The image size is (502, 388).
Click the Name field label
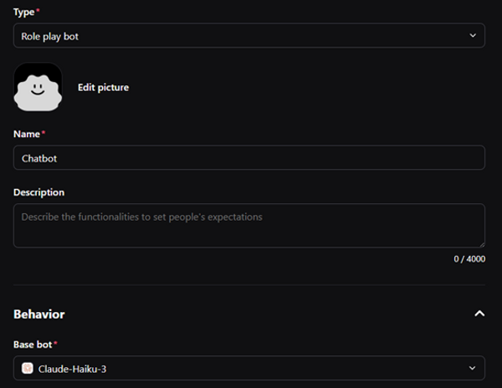(x=27, y=134)
